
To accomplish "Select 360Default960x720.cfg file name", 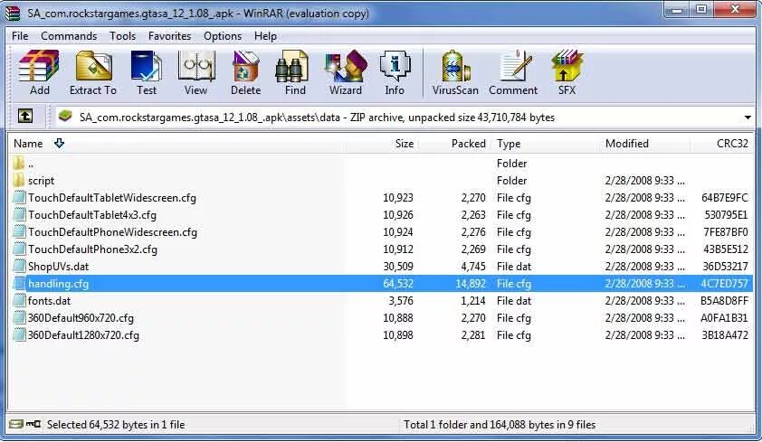I will 81,318.
